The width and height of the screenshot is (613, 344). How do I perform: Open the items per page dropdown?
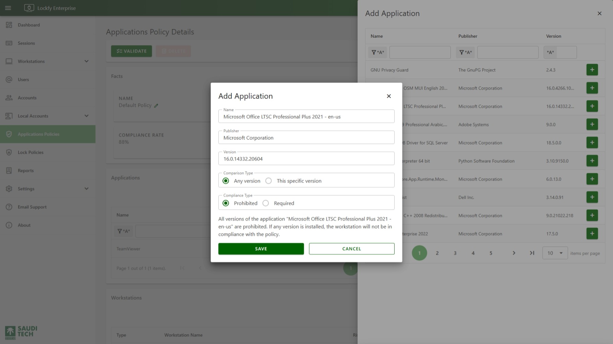pos(555,253)
